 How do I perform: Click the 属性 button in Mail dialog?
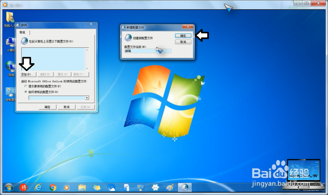(63, 74)
